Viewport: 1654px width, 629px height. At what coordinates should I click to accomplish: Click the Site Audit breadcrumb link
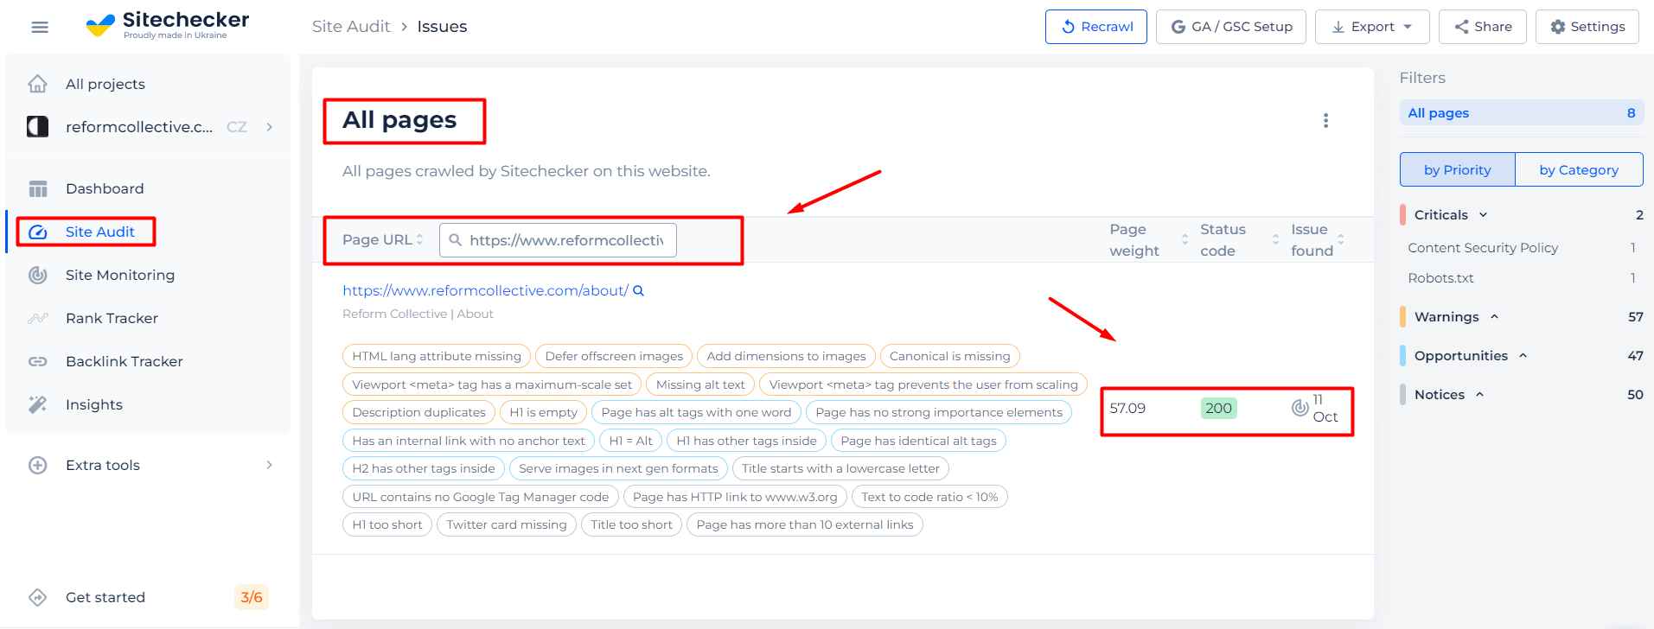[x=351, y=27]
